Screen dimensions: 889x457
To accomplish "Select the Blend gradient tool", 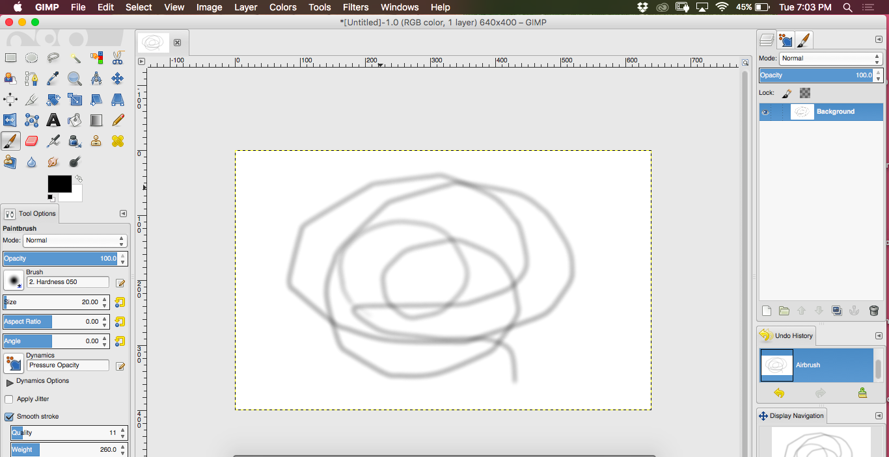I will 96,120.
